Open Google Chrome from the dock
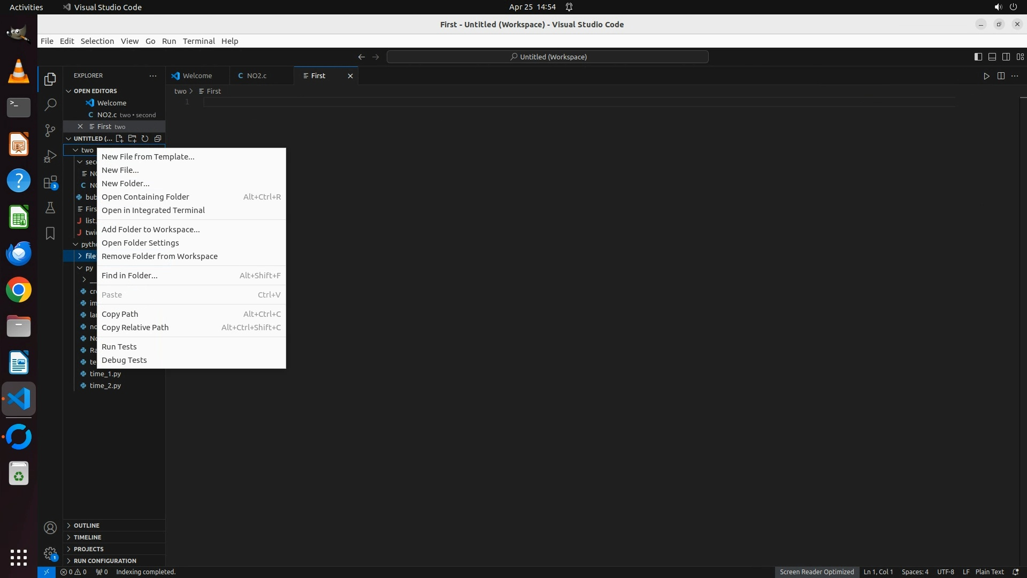The image size is (1027, 578). [19, 290]
